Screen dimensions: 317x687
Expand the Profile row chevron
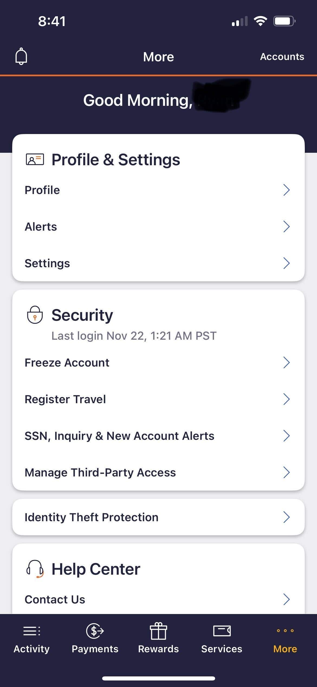[x=286, y=190]
